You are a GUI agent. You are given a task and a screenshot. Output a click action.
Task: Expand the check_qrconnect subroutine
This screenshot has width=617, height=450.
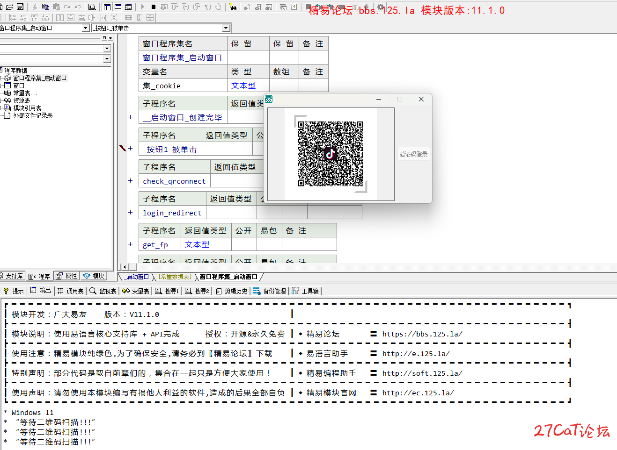click(131, 180)
